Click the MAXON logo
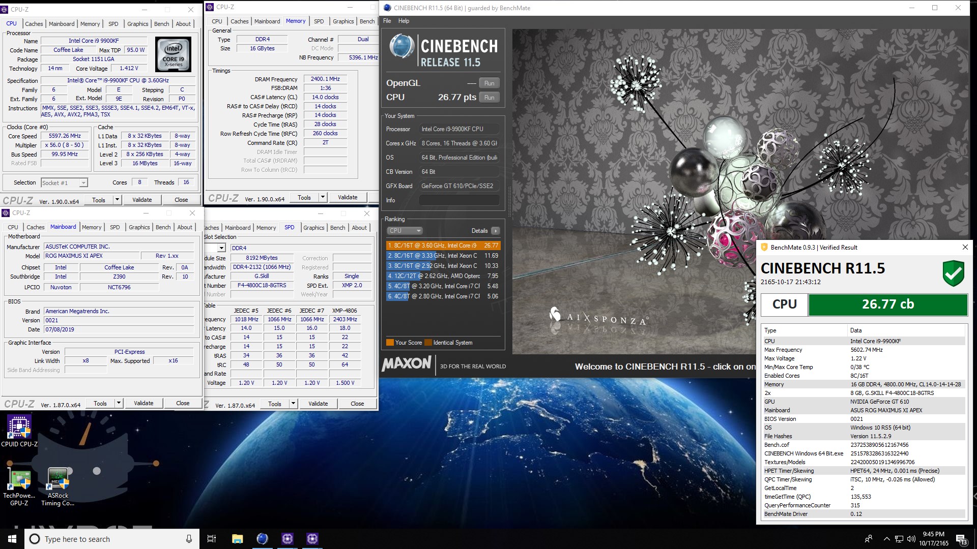Screen dimensions: 977x549 406,363
